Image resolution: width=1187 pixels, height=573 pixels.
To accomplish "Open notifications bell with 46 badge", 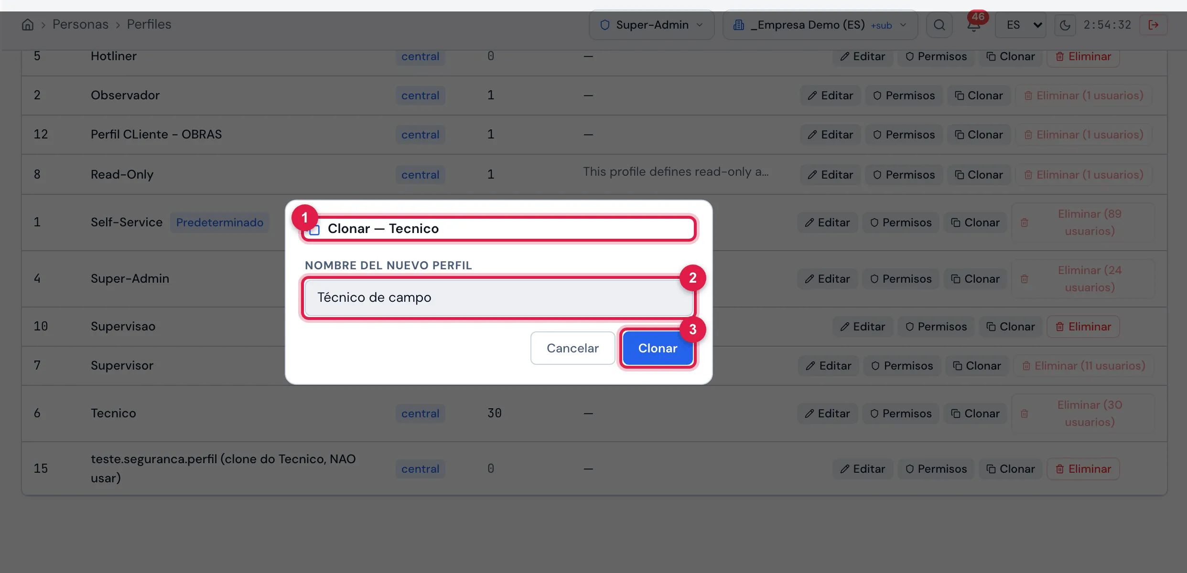I will [x=974, y=25].
